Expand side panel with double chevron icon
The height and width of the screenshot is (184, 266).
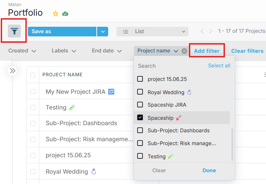(12, 71)
